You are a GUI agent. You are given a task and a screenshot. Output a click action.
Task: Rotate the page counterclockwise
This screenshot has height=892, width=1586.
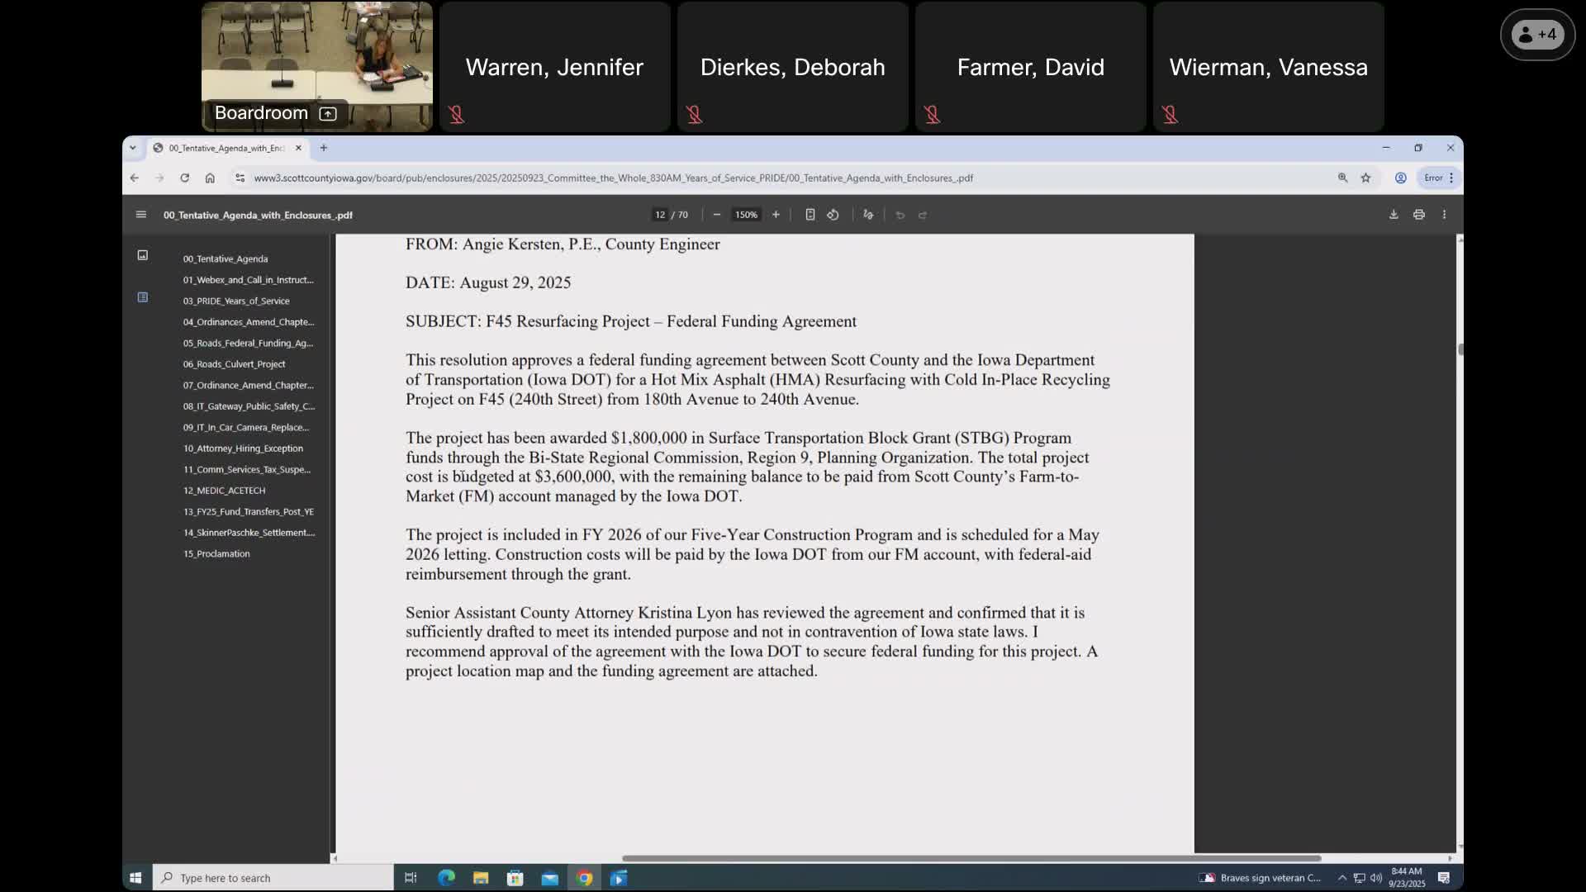pos(833,215)
